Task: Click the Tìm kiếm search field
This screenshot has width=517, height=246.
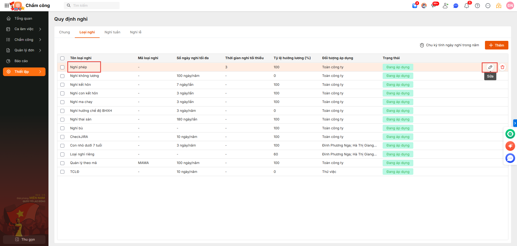Action: click(92, 5)
